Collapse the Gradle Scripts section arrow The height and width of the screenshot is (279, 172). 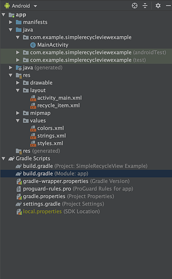click(4, 159)
